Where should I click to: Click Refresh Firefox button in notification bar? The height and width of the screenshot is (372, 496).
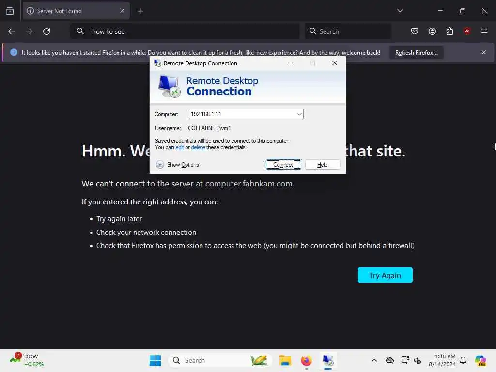[x=416, y=52]
